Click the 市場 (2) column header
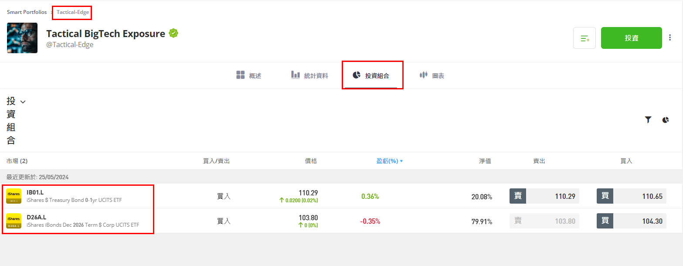683x266 pixels. pos(17,161)
